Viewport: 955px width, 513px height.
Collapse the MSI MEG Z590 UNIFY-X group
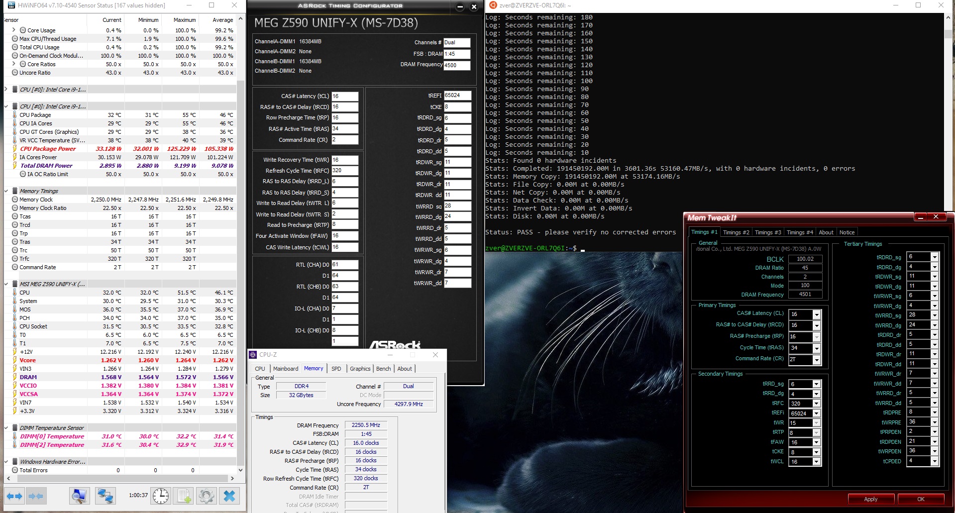tap(6, 284)
